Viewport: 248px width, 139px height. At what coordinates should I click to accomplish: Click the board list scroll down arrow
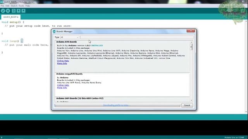click(191, 100)
